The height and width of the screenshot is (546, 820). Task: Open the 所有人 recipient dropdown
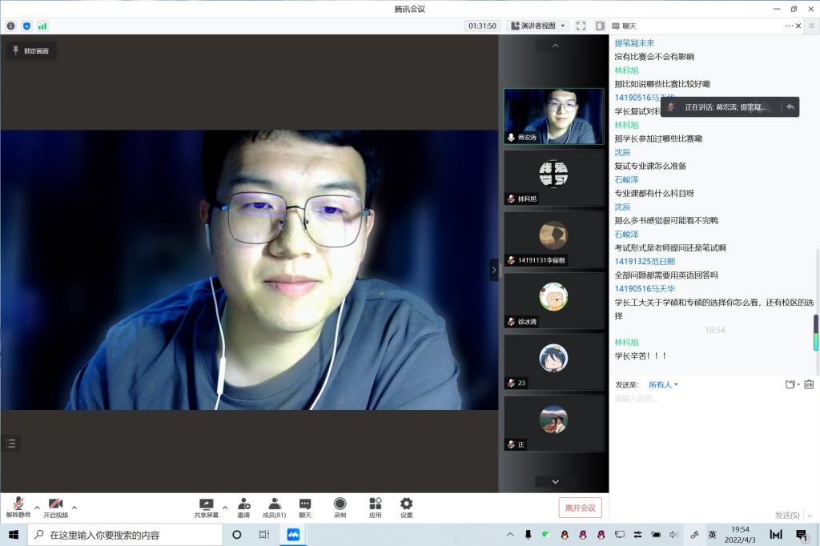663,385
